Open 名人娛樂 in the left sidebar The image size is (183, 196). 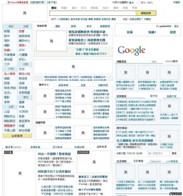tap(10, 74)
